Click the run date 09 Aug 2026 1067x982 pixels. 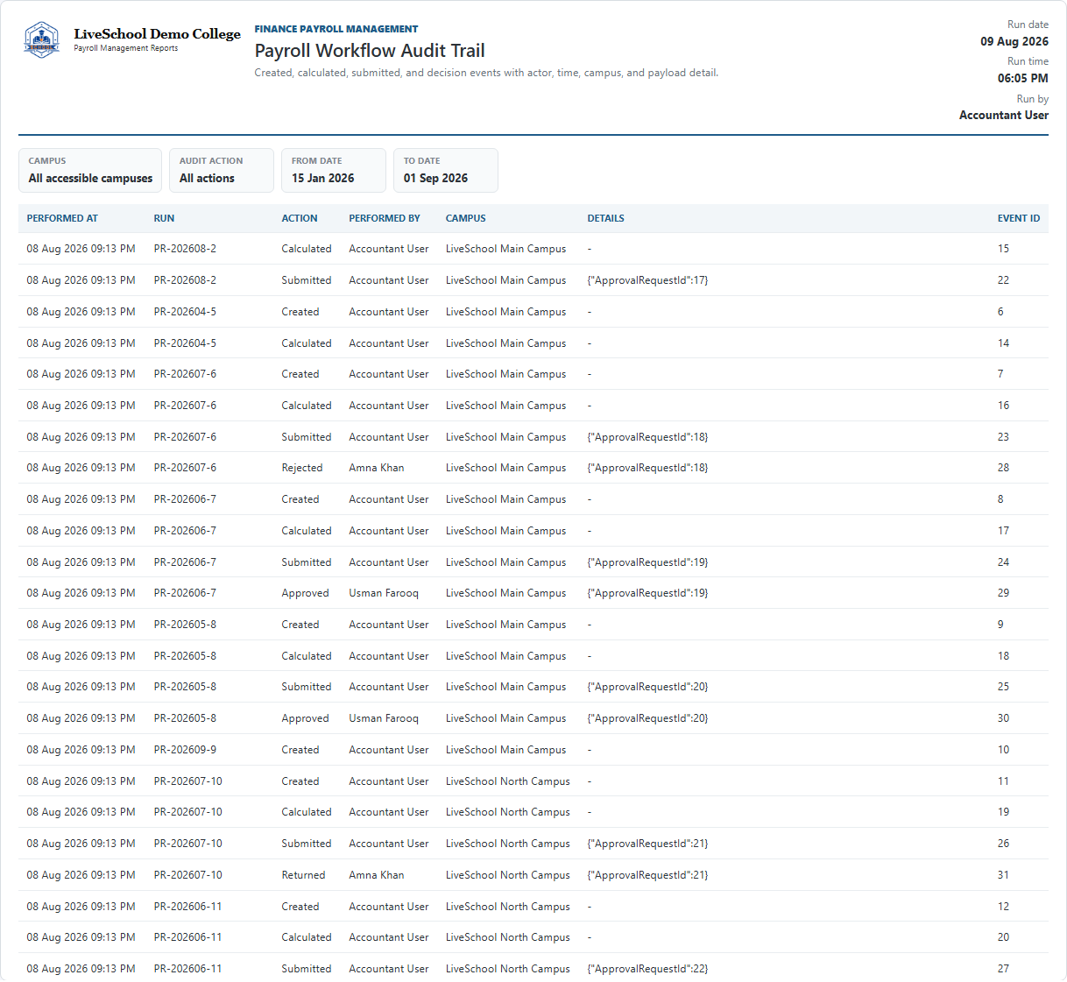[x=1014, y=41]
